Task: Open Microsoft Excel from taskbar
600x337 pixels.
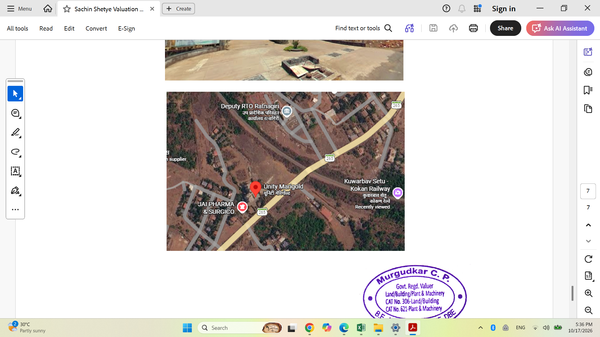Action: [x=361, y=328]
